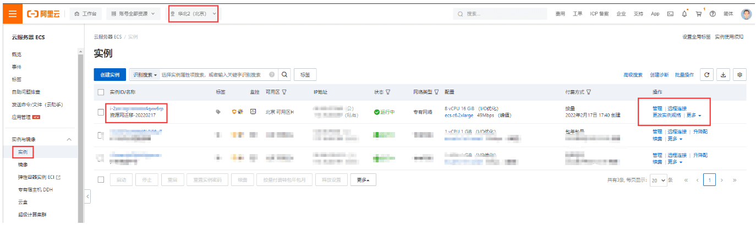Open the help question-mark icon
Screen dimensions: 756x230
point(713,14)
